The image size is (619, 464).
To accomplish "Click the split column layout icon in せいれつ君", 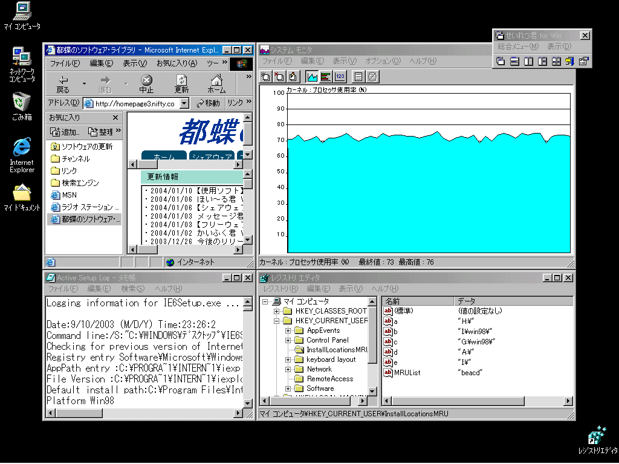I will (x=542, y=61).
